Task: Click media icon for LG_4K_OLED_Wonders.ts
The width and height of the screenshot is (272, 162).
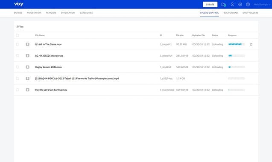Action: 28,55
